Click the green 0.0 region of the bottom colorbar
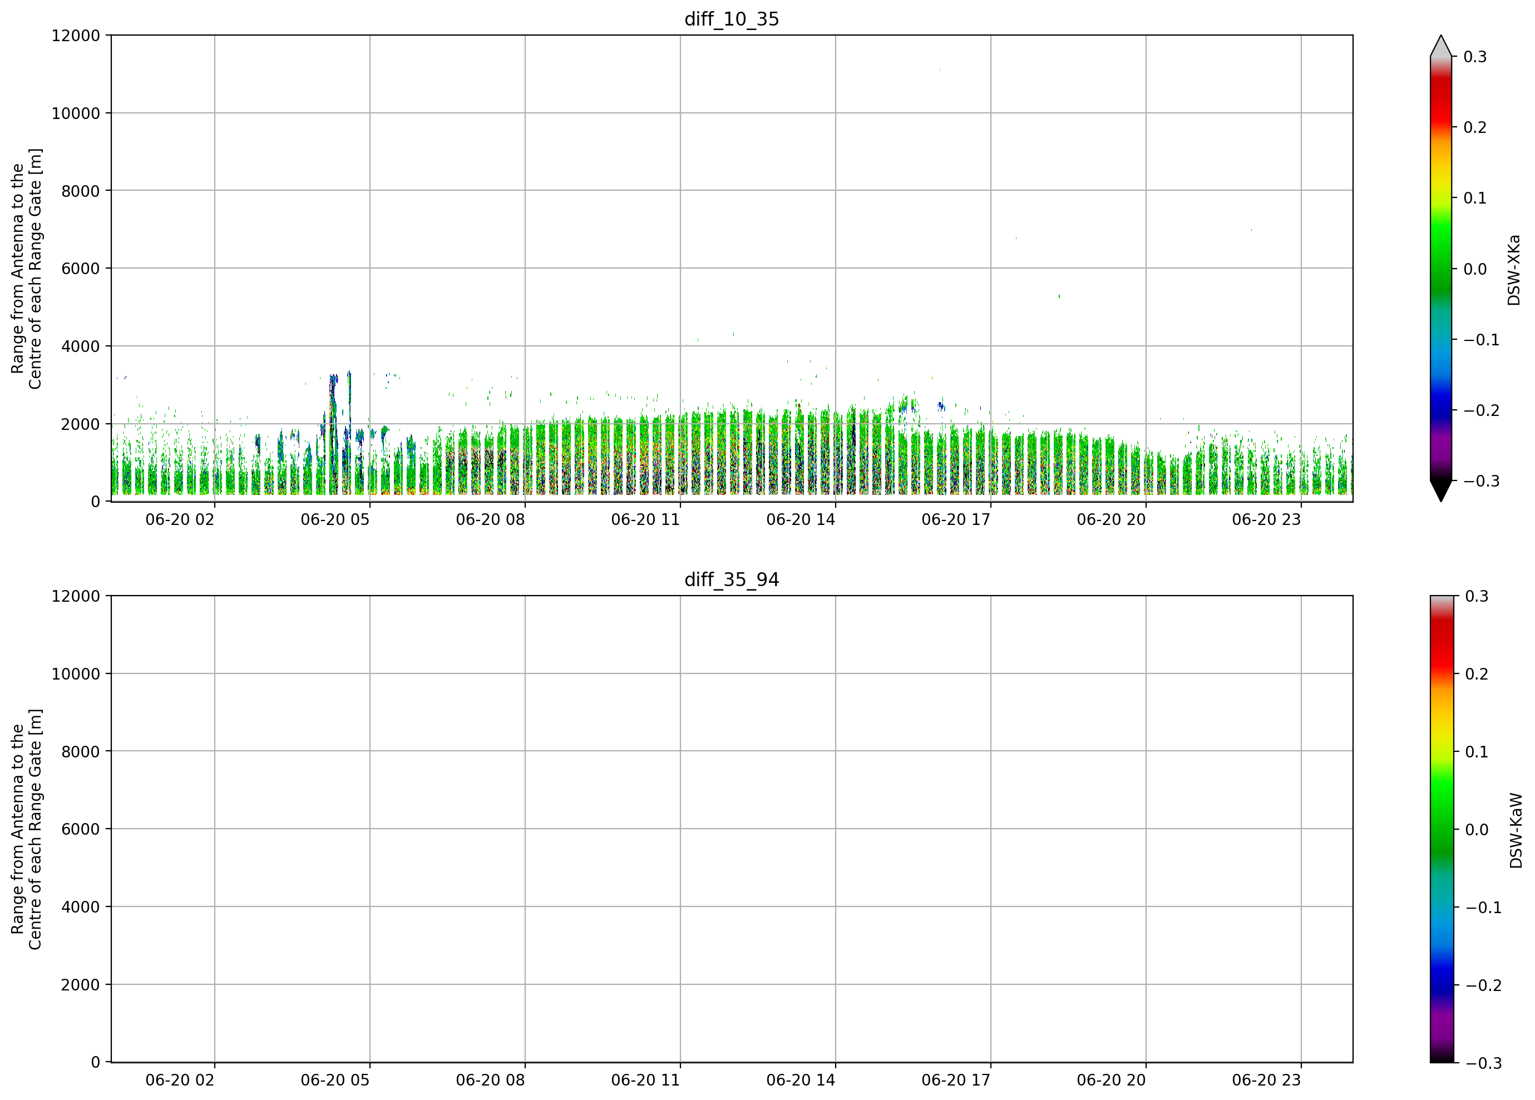1535x1100 pixels. coord(1440,829)
